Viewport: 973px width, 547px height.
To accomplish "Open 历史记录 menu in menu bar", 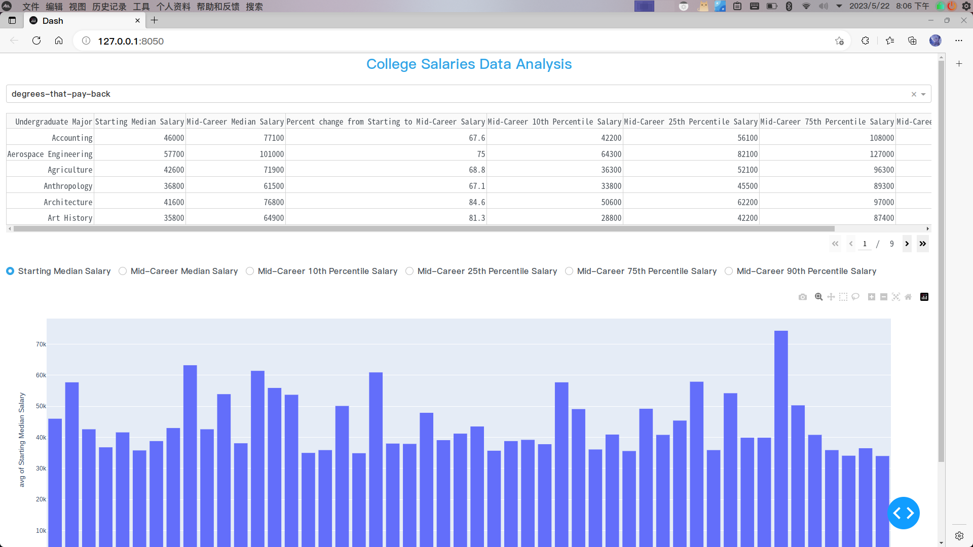I will pyautogui.click(x=109, y=7).
